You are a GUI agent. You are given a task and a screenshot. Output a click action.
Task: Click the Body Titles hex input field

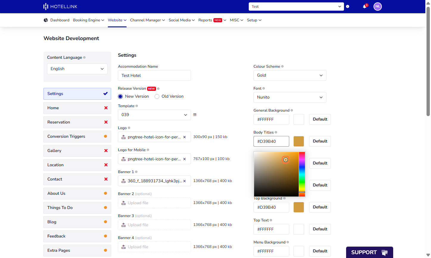[271, 141]
